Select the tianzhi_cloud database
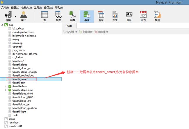This screenshot has height=129, width=189. click(x=20, y=65)
